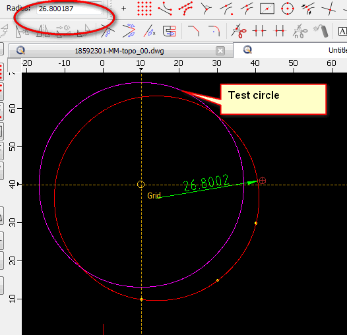Click the -10 mark on the horizontal ruler
This screenshot has height=335, width=347.
64,63
